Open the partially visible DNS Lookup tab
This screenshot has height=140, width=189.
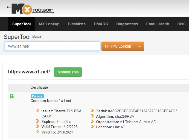183,24
